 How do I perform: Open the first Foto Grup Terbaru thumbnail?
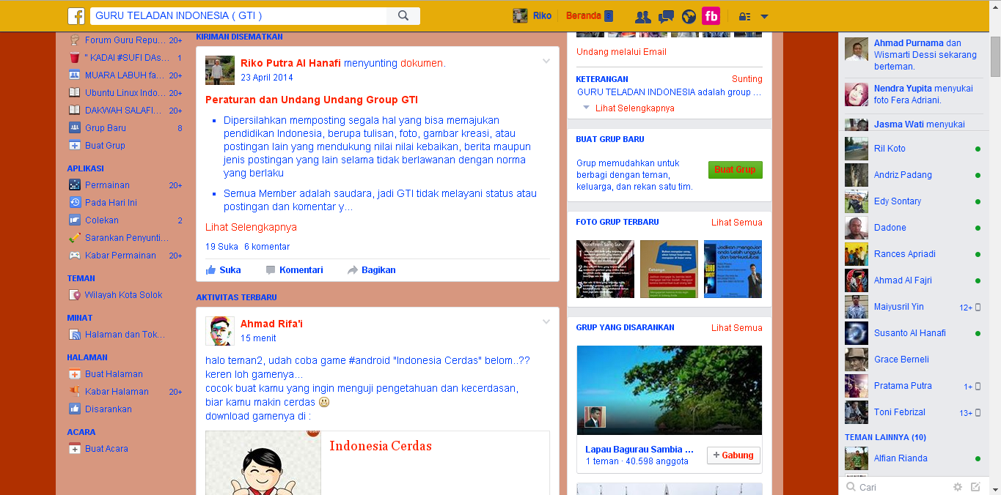[x=605, y=269]
